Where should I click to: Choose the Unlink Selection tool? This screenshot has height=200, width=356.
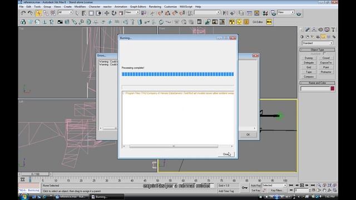46,13
